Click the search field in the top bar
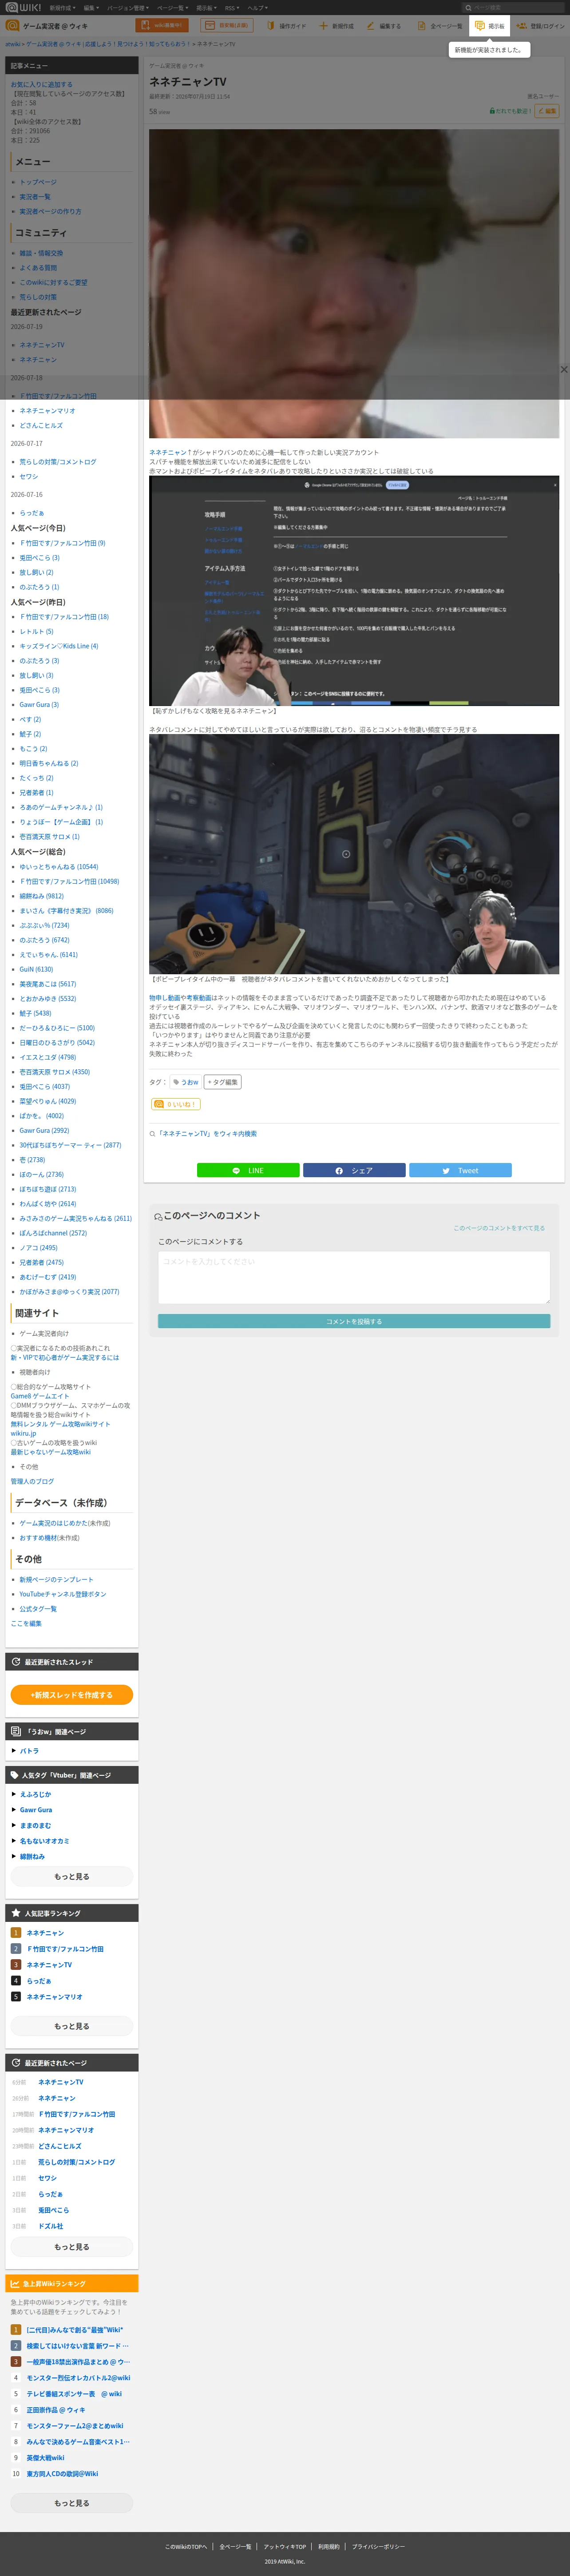Image resolution: width=570 pixels, height=2576 pixels. click(514, 7)
